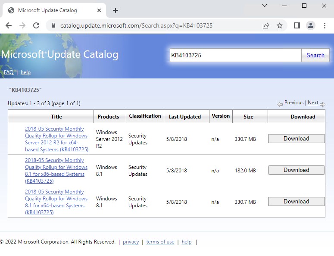Viewport: 334px width, 256px height.
Task: Open the browser side panel
Action: tap(297, 25)
